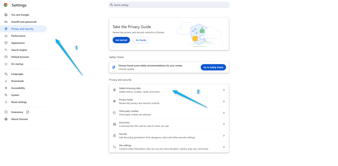This screenshot has width=338, height=166.
Task: Click the Chrome logo beside Settings
Action: click(6, 5)
